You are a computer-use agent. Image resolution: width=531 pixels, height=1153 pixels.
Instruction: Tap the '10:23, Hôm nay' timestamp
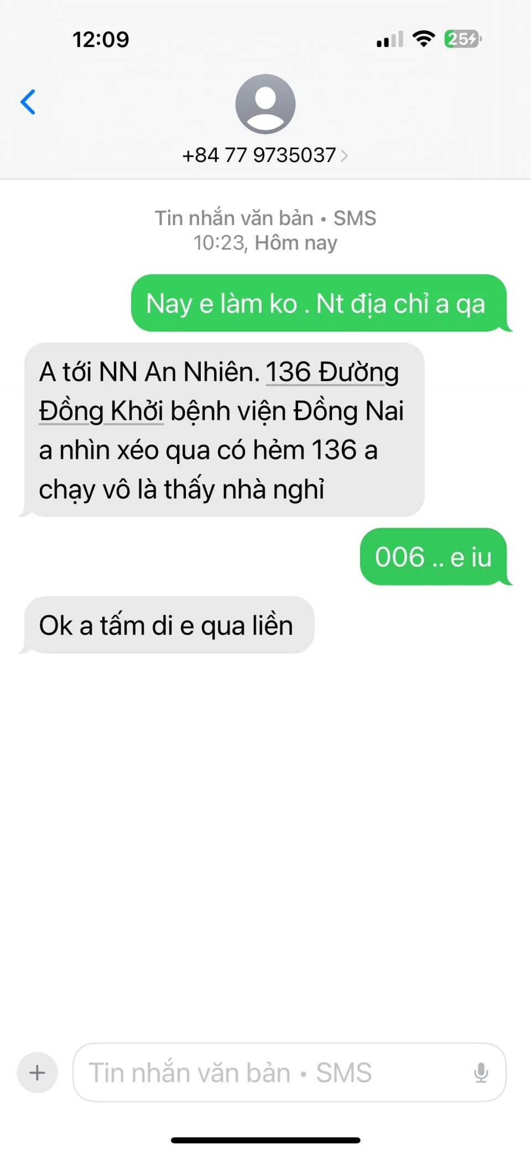click(265, 243)
